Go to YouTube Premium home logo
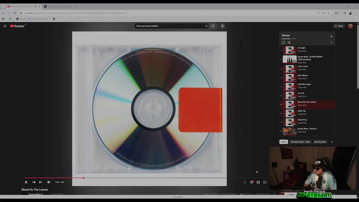 [x=17, y=26]
